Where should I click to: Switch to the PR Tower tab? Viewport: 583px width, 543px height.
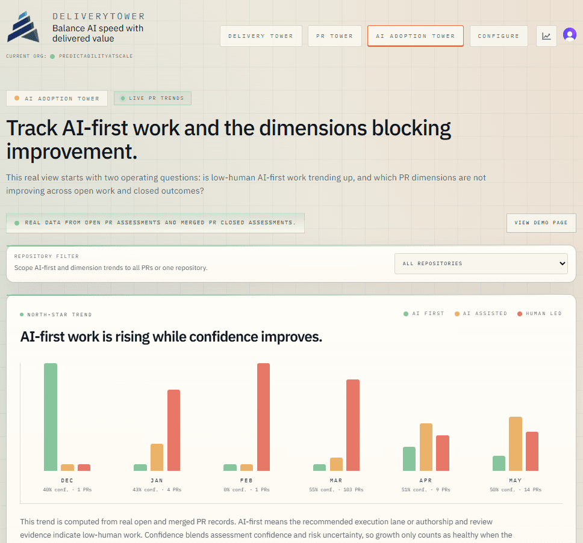(335, 36)
